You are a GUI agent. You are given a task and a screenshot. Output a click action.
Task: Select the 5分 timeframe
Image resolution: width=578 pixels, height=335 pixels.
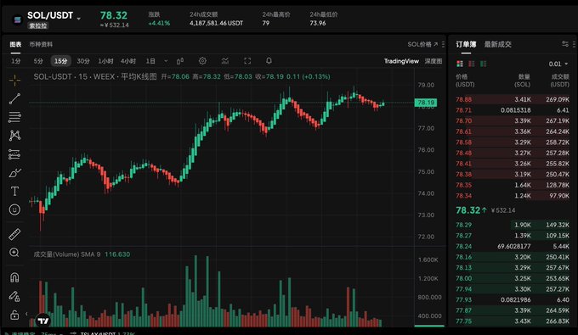coord(38,61)
